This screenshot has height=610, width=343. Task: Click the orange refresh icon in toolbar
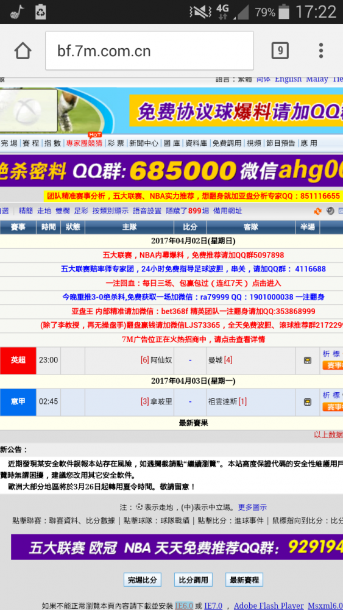tap(318, 211)
